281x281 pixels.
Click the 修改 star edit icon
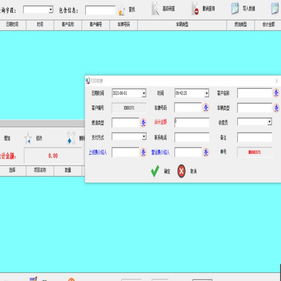[28, 138]
